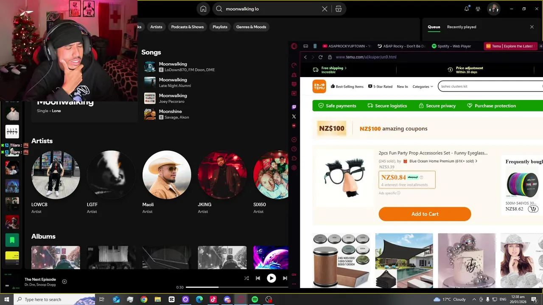Open Spotify from the taskbar
Screen dimensions: 543x305
pyautogui.click(x=255, y=299)
